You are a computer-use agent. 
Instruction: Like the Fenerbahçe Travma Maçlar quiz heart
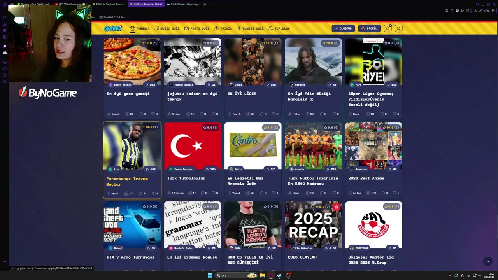pos(153,193)
